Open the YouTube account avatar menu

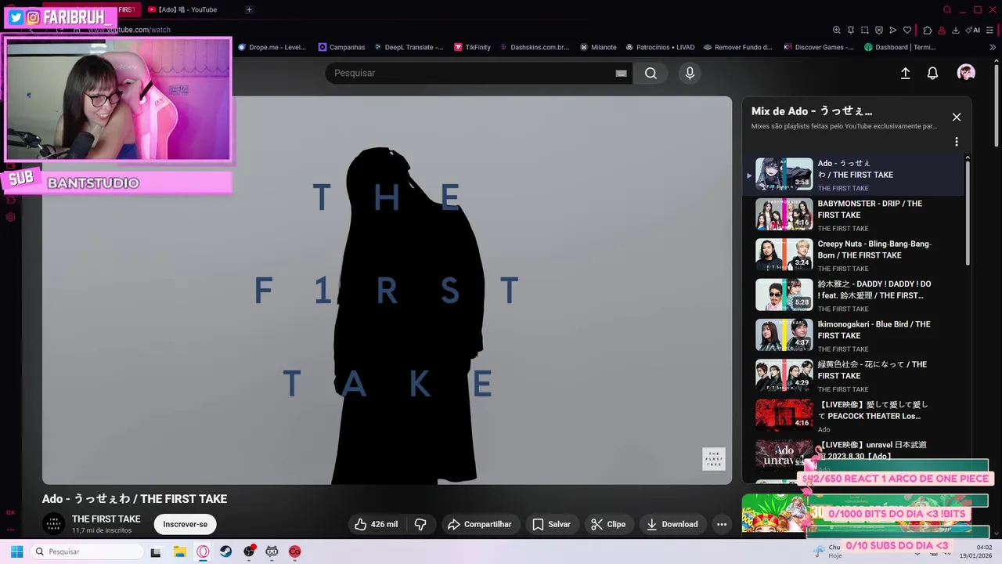966,73
